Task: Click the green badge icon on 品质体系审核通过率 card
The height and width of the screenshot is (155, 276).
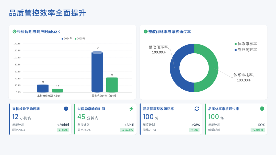Action: click(x=262, y=109)
